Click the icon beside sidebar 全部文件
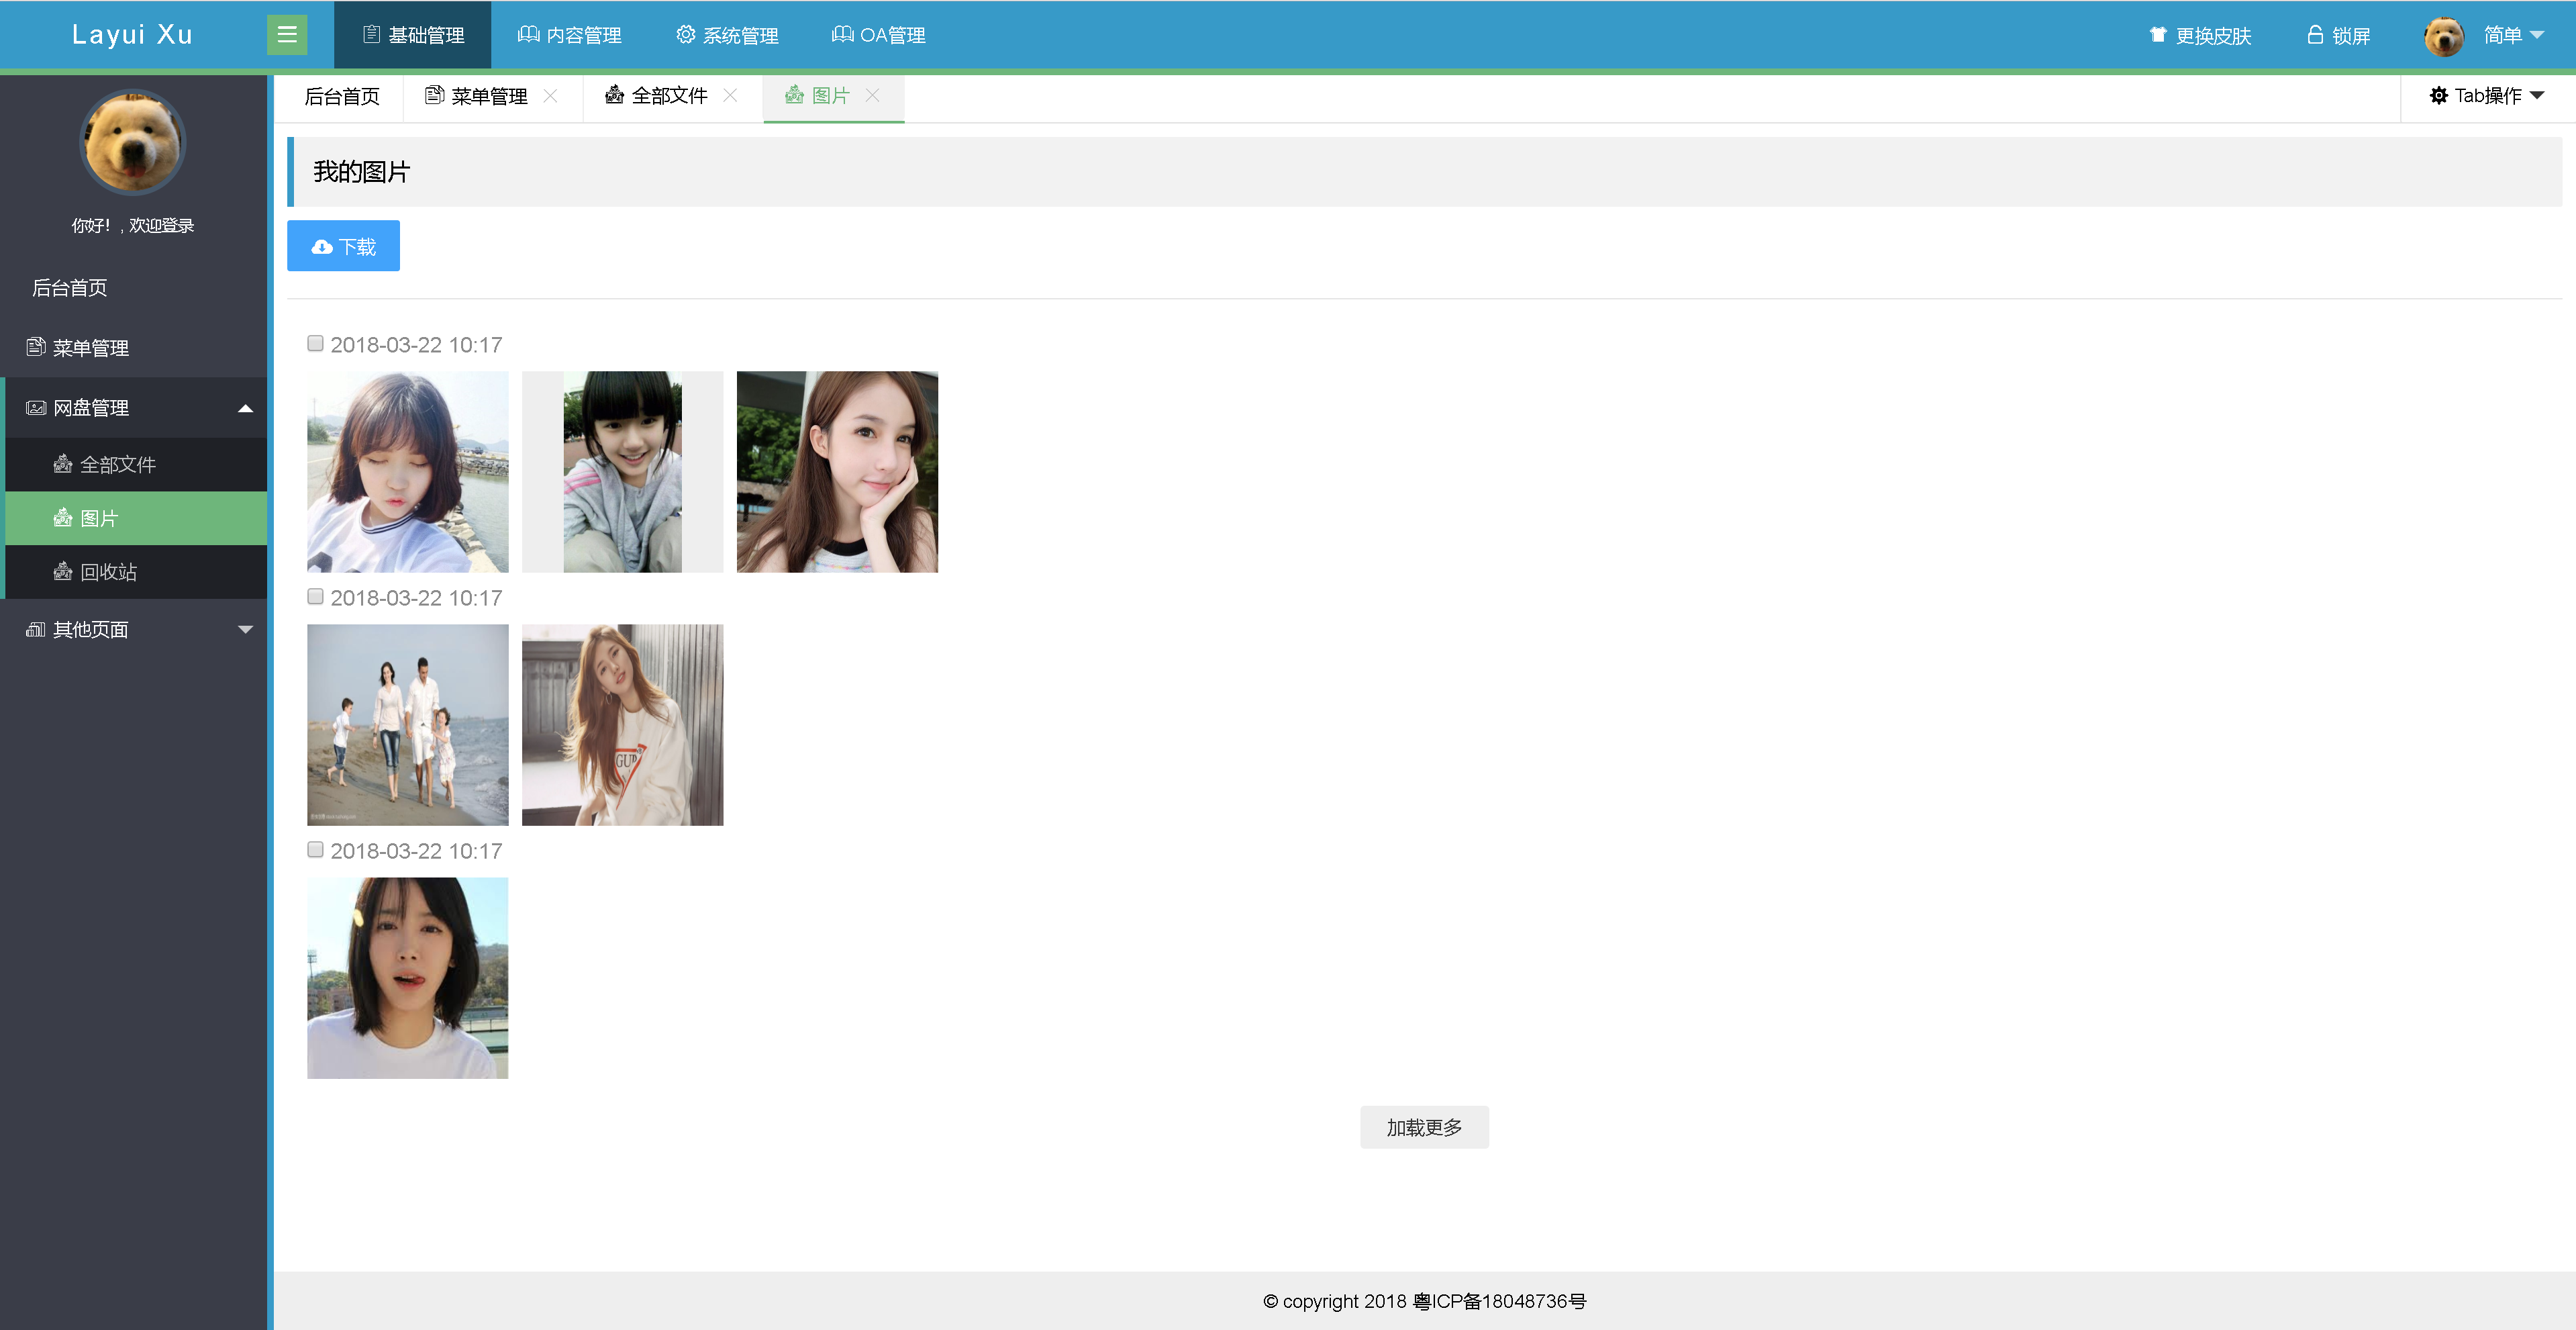 (63, 463)
